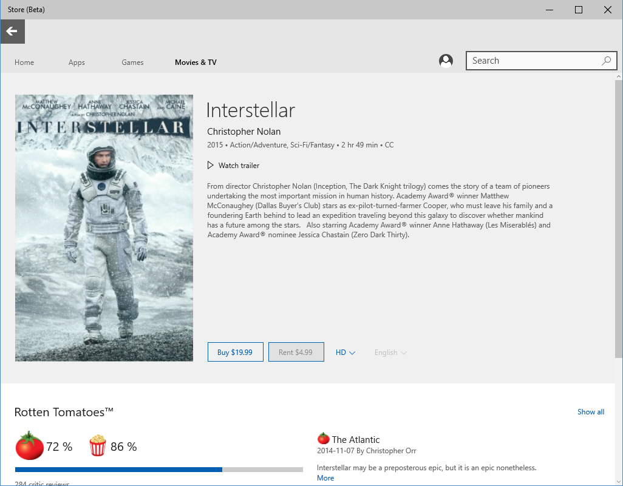Viewport: 623px width, 486px height.
Task: Click the blue critic rating progress bar
Action: (x=118, y=470)
